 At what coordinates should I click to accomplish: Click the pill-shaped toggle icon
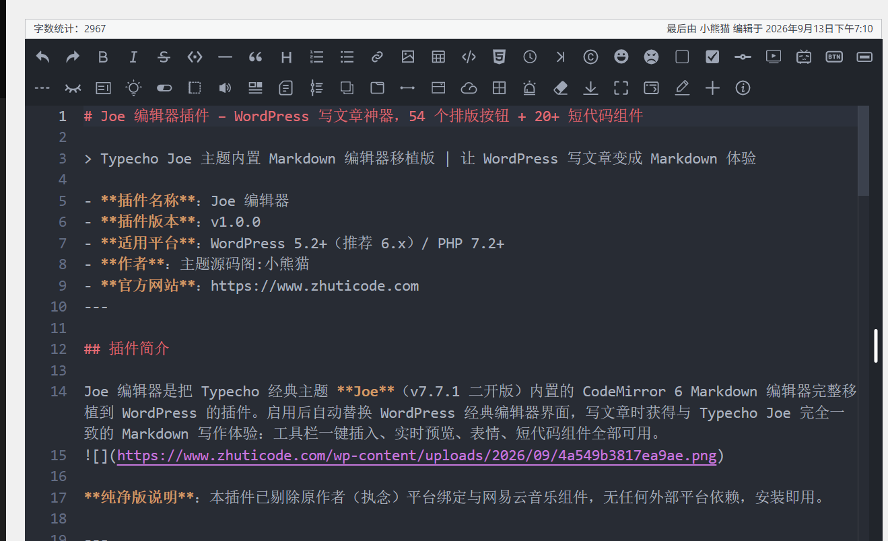(x=164, y=88)
